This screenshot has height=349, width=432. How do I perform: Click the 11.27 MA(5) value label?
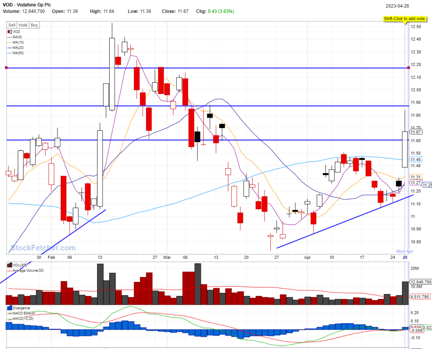tap(416, 183)
